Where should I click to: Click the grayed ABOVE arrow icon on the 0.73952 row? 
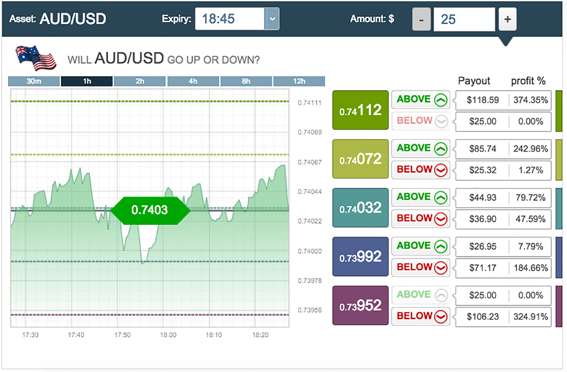click(x=442, y=295)
